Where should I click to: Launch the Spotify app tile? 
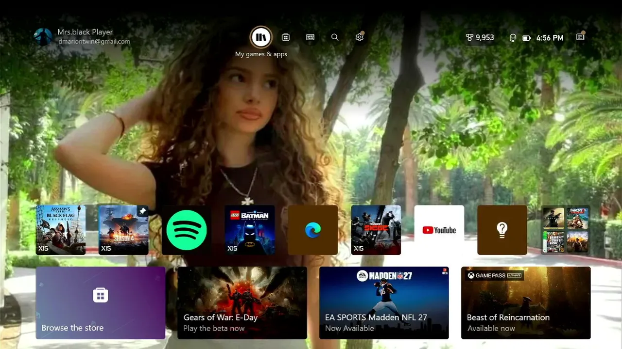(187, 230)
